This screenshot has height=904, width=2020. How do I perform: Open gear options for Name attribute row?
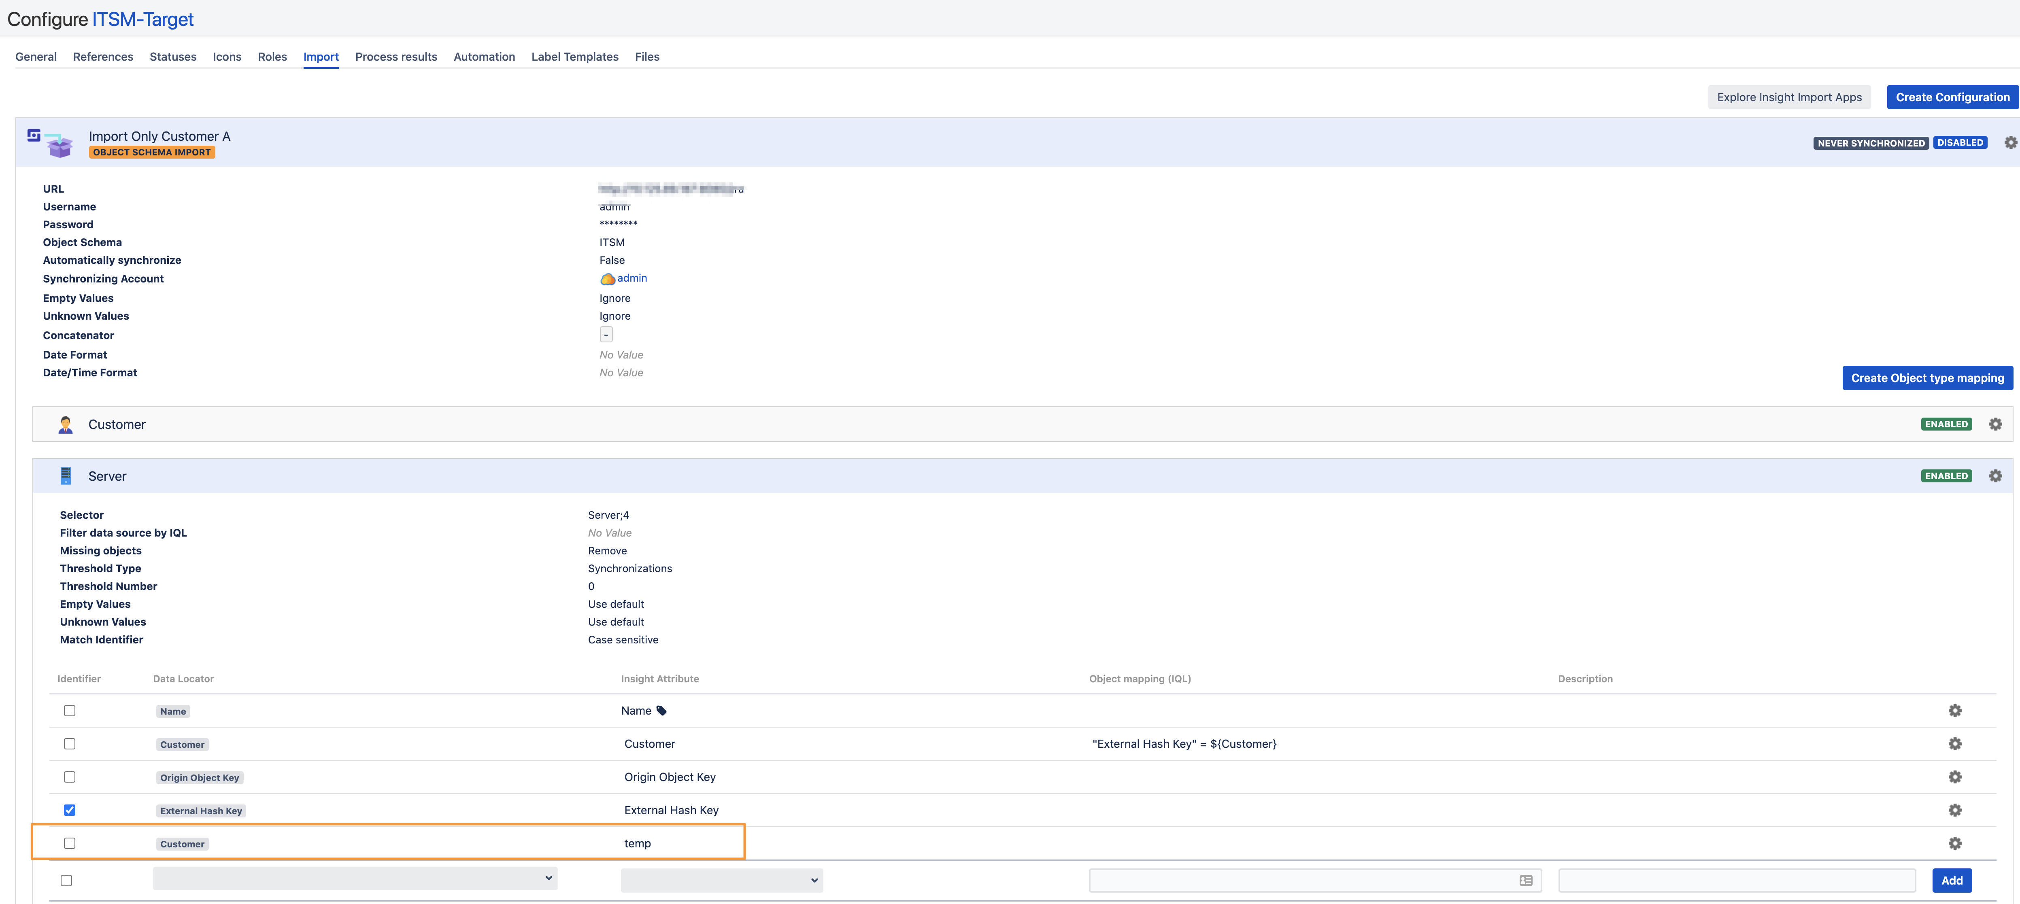click(1954, 710)
